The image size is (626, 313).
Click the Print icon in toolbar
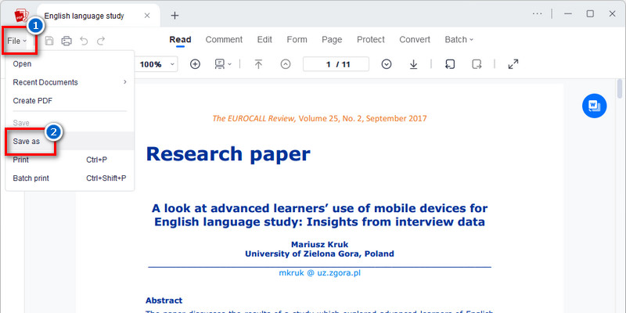[67, 41]
